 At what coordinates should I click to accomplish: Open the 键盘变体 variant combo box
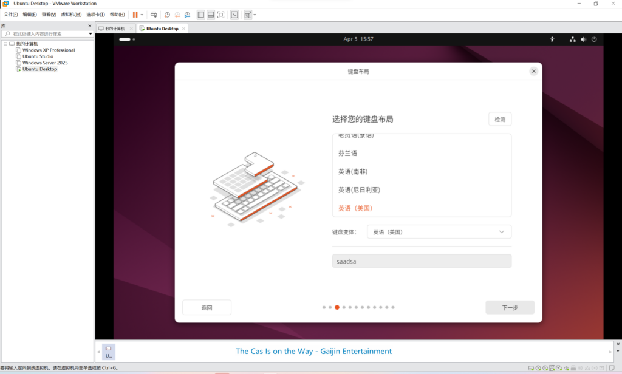coord(439,231)
